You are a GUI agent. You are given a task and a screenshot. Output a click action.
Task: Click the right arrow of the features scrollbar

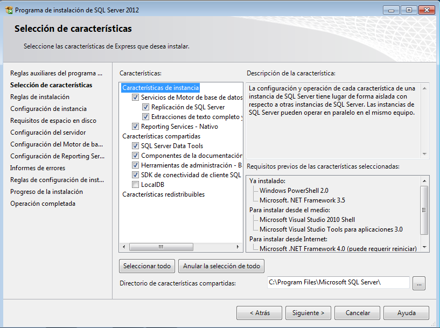point(237,246)
